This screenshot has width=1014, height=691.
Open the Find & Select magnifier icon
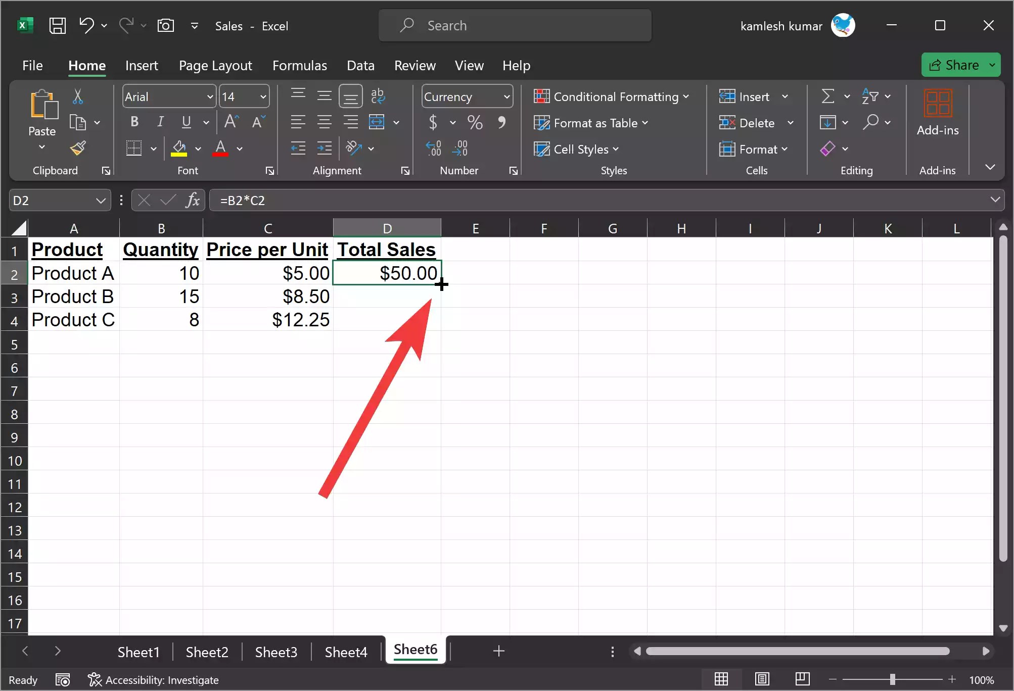(x=872, y=122)
